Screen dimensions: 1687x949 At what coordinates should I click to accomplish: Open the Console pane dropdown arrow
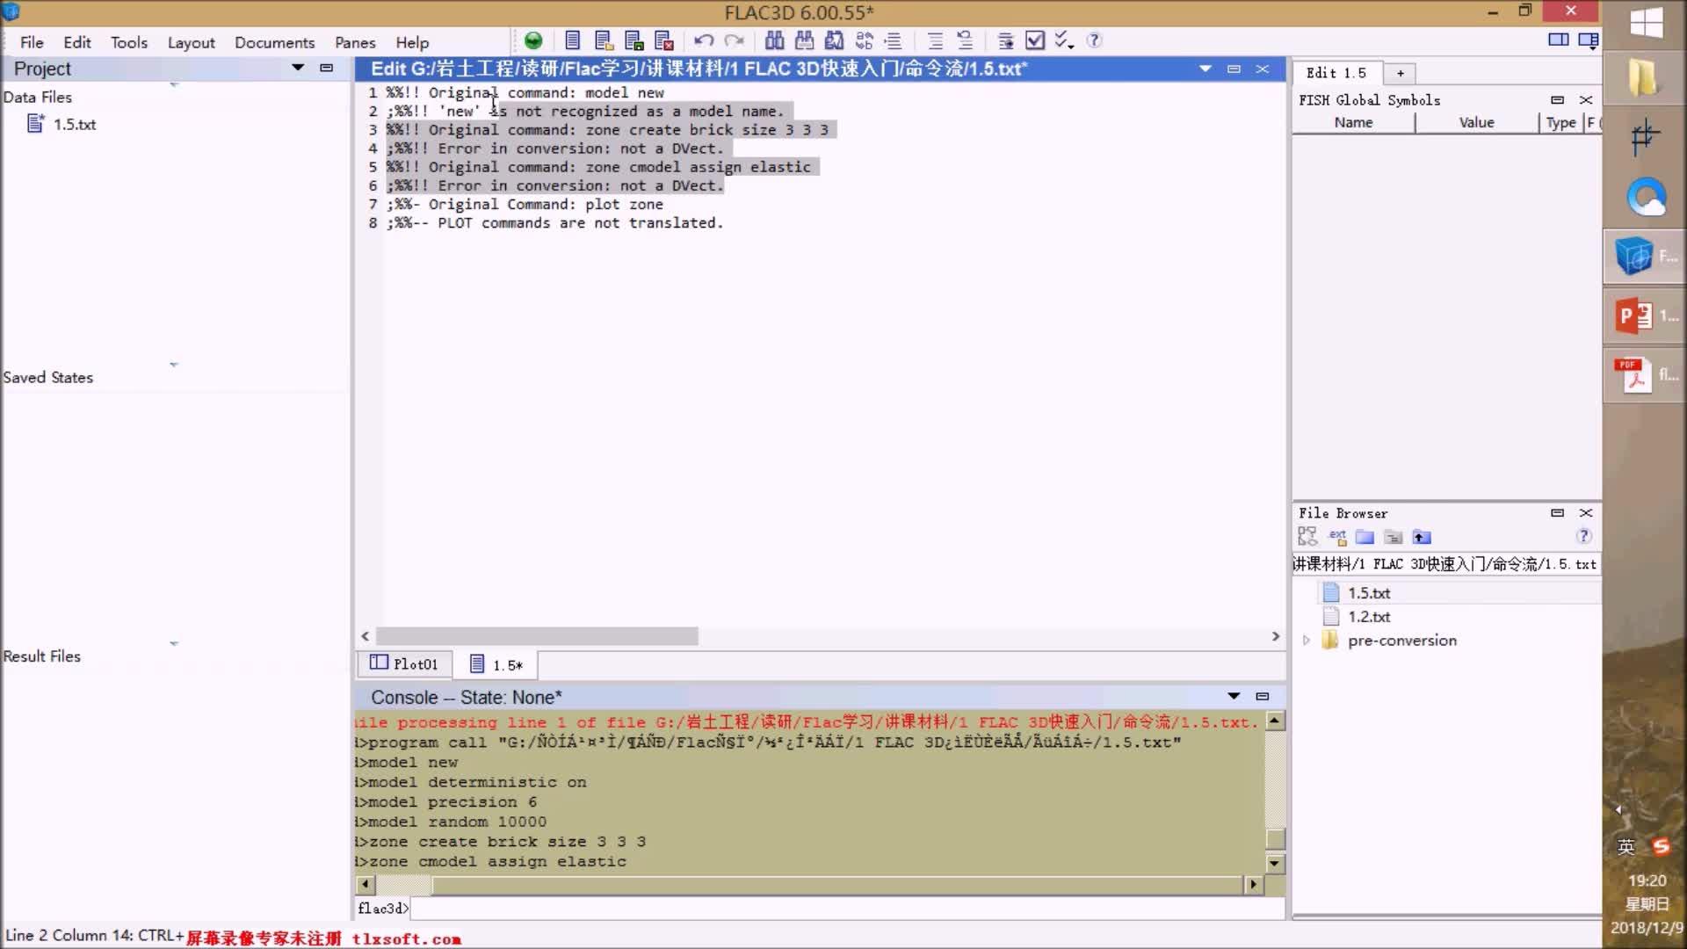coord(1234,696)
